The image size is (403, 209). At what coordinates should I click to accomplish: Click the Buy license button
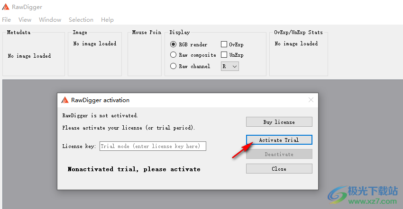pyautogui.click(x=279, y=122)
